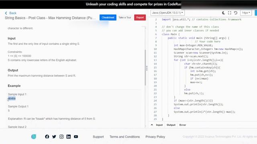
Task: Click the "Sample Output 1" label
Action: click(x=18, y=106)
